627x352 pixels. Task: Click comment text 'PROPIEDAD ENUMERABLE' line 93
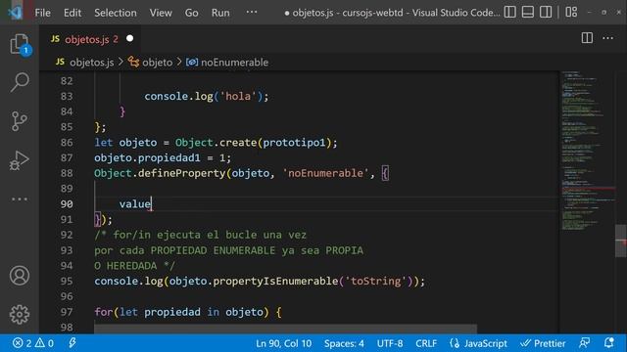[213, 250]
